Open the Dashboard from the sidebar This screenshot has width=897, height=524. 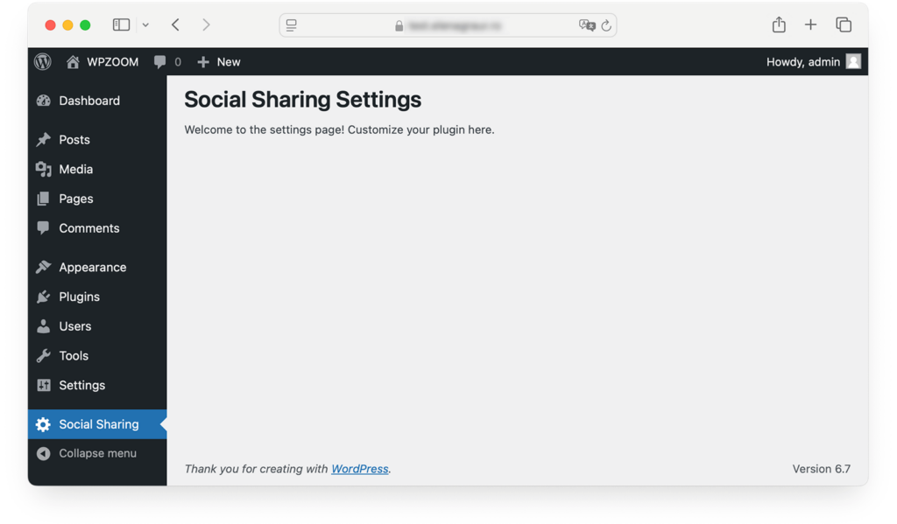click(x=44, y=101)
